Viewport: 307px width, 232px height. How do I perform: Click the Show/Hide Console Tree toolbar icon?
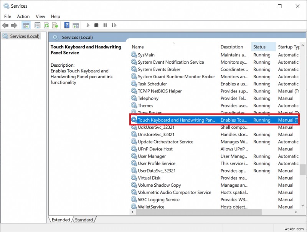[26, 25]
